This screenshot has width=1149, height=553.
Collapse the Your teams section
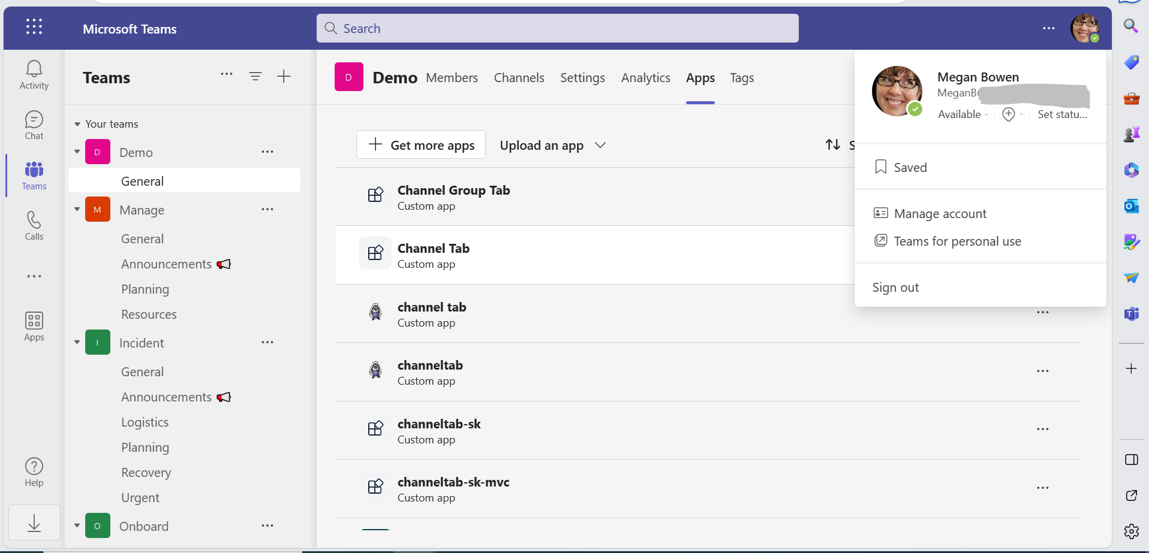tap(77, 123)
